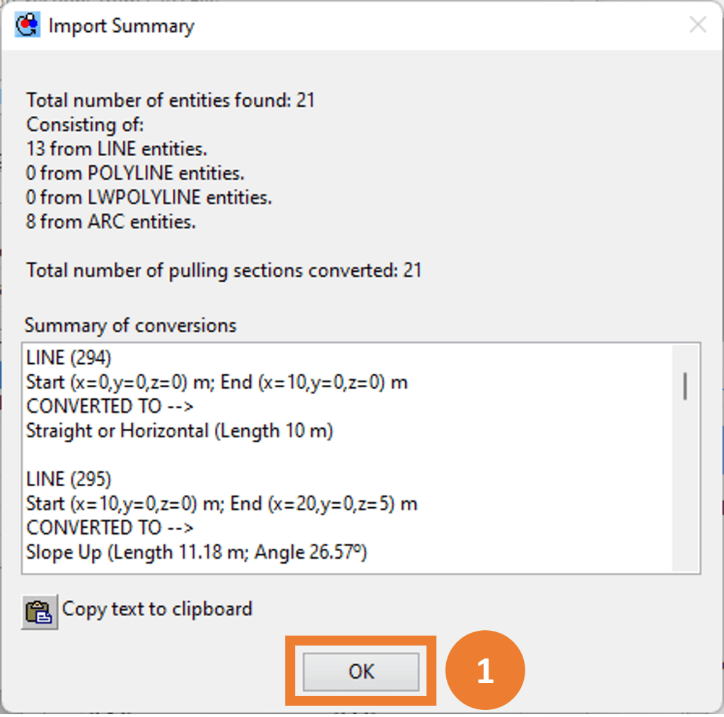Click the scrollbar of the conversions list
724x717 pixels.
pos(684,385)
